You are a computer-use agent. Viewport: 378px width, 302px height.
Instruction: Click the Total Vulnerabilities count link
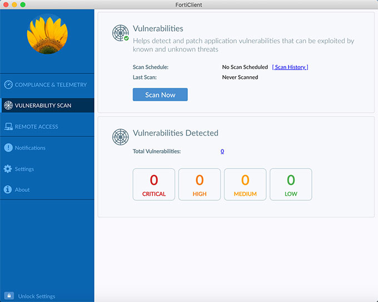point(222,151)
